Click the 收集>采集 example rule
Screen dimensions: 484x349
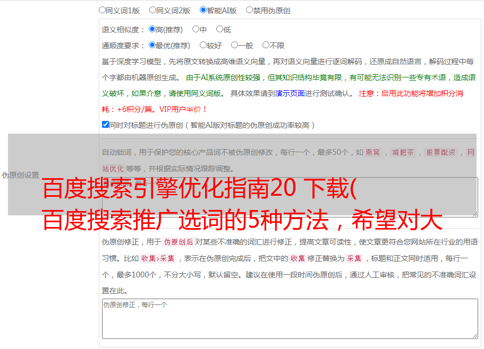point(158,258)
